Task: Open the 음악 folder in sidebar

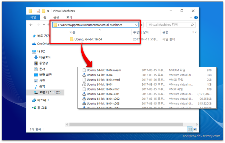Action: click(40, 87)
